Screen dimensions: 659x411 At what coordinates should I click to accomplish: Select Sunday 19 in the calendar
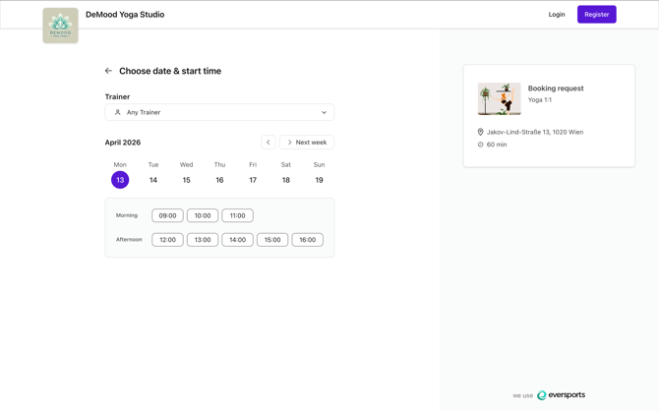click(x=319, y=180)
